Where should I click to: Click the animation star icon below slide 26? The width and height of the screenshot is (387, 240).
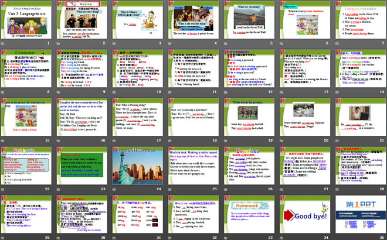tap(226, 189)
